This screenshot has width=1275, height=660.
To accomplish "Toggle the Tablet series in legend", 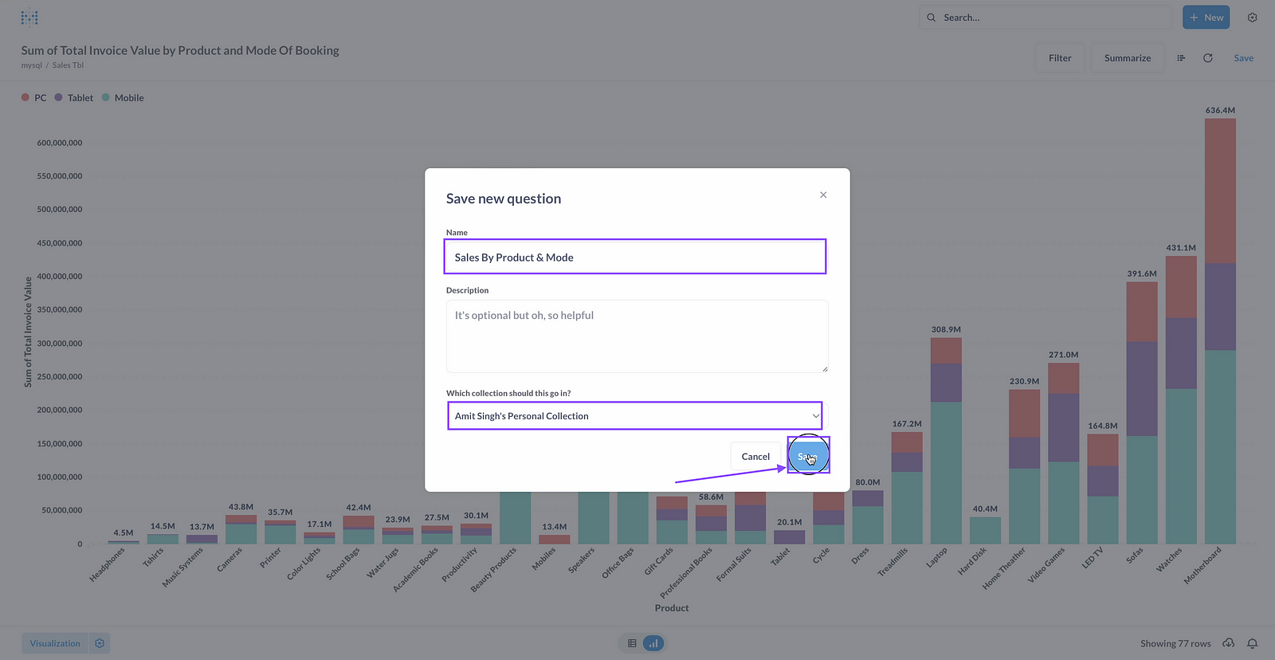I will (x=80, y=98).
